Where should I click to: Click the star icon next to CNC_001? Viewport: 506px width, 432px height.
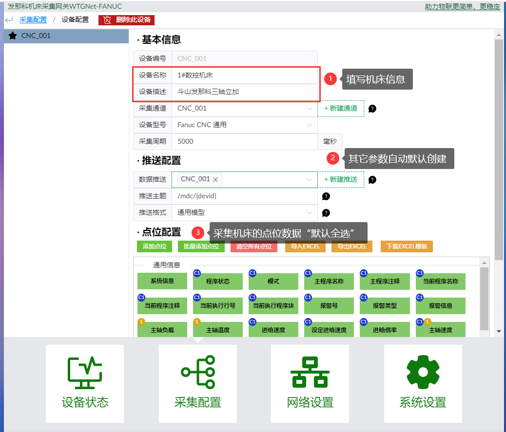[x=13, y=36]
